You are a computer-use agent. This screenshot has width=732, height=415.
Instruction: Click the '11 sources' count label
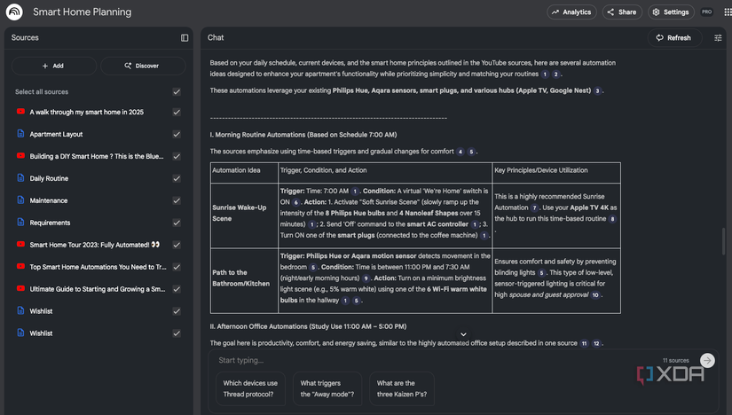tap(675, 360)
